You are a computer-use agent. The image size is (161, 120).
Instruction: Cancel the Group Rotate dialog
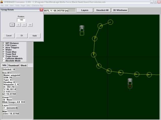coord(9,35)
